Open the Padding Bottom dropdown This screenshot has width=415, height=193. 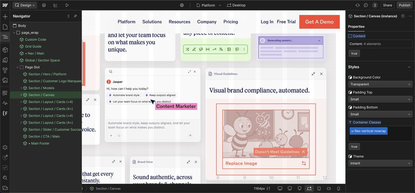pos(380,114)
